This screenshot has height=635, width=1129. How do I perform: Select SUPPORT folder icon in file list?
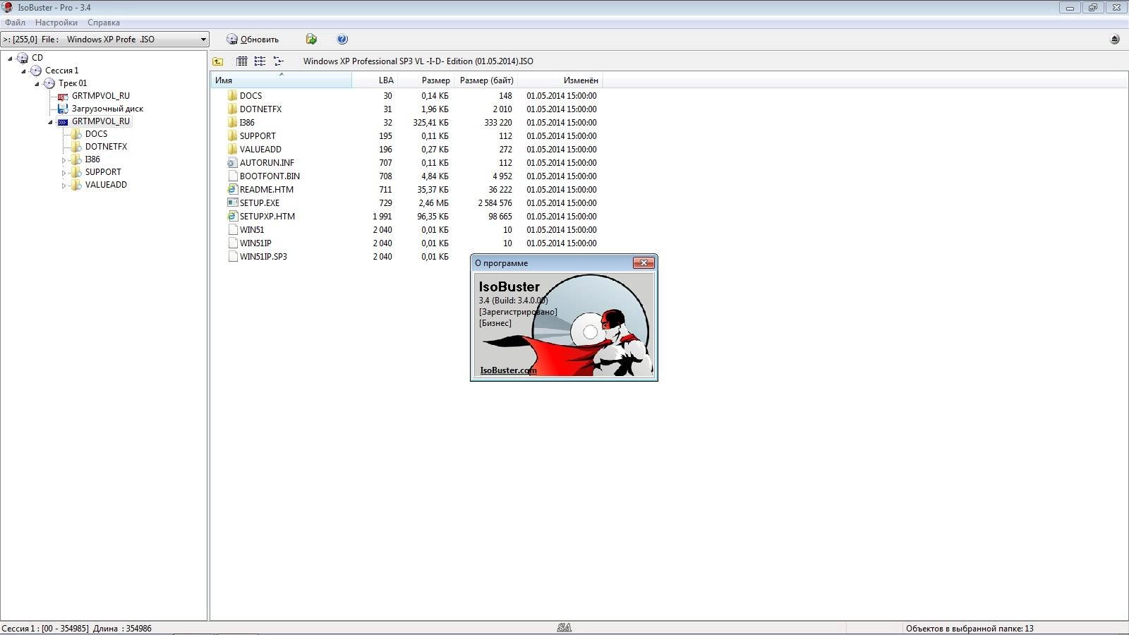(x=233, y=135)
